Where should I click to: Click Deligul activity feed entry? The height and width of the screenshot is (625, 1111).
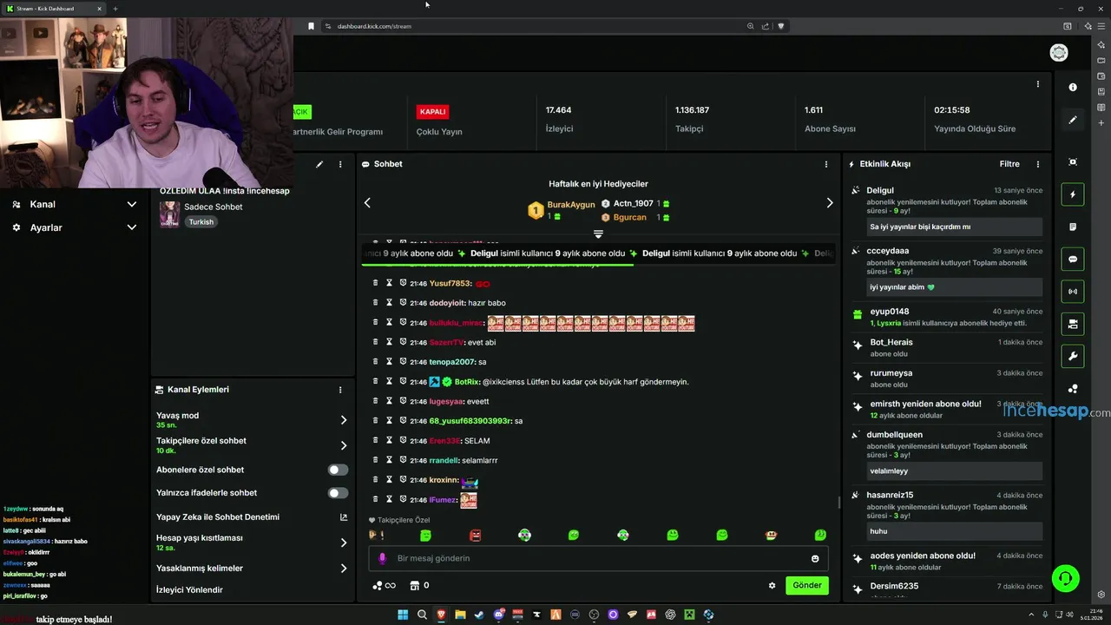tap(946, 213)
